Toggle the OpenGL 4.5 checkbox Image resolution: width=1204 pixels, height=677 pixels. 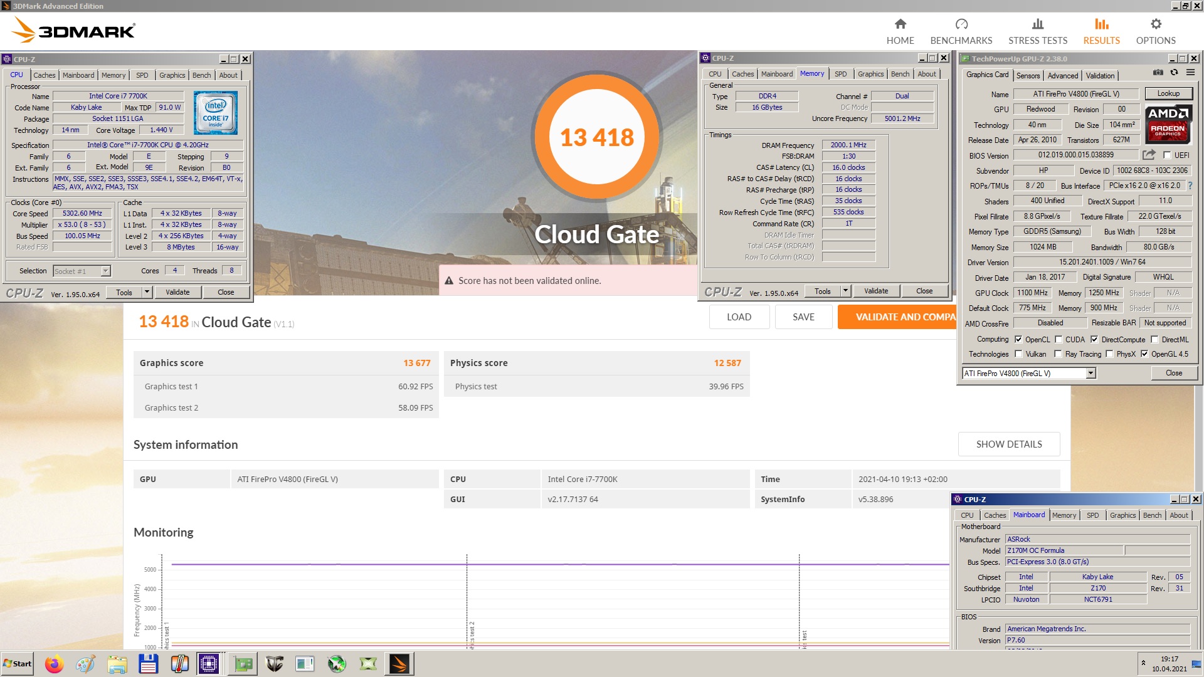[1144, 354]
